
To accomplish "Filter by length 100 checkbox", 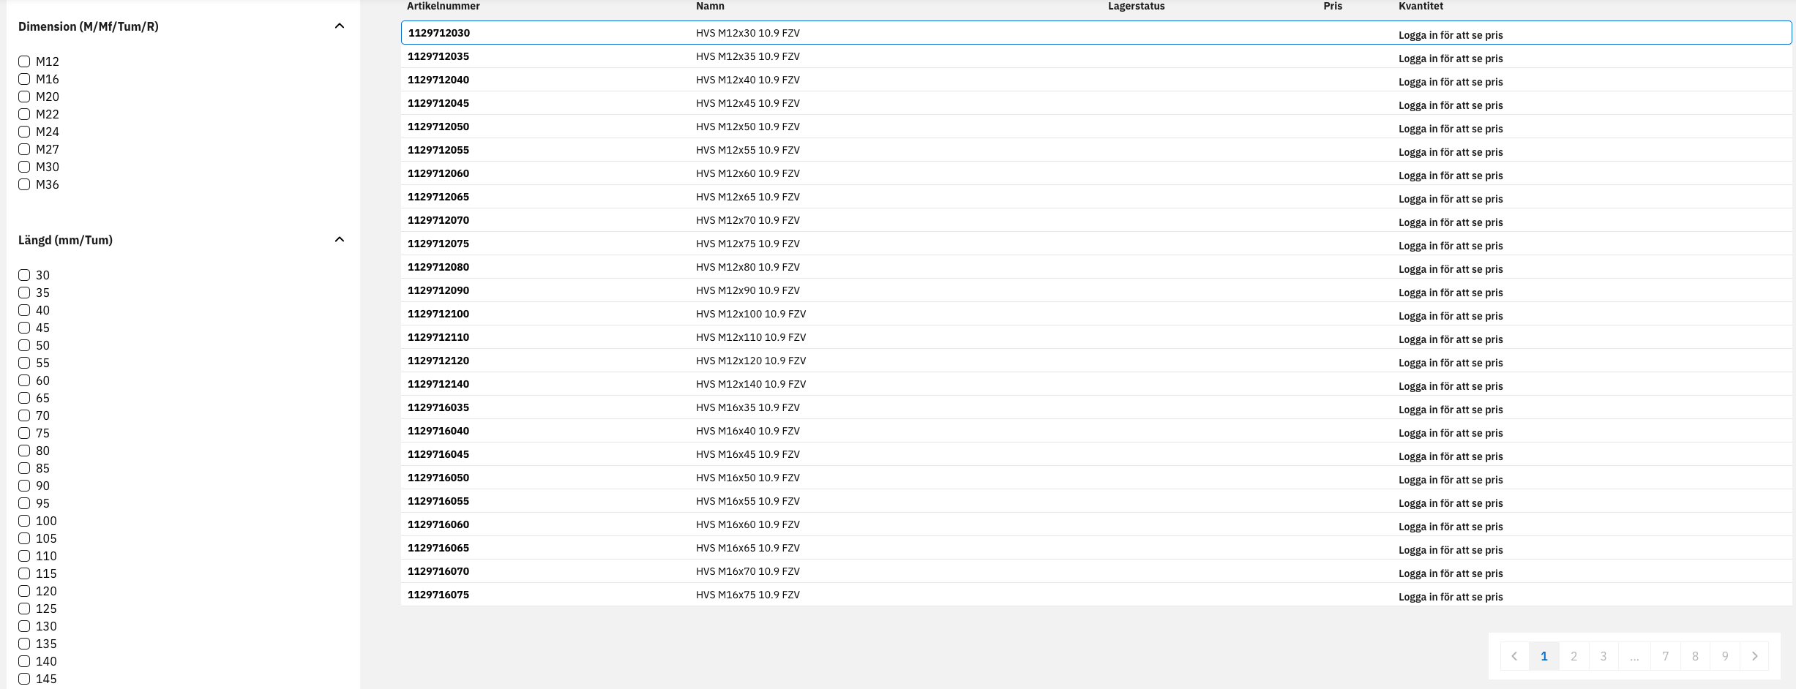I will (24, 521).
